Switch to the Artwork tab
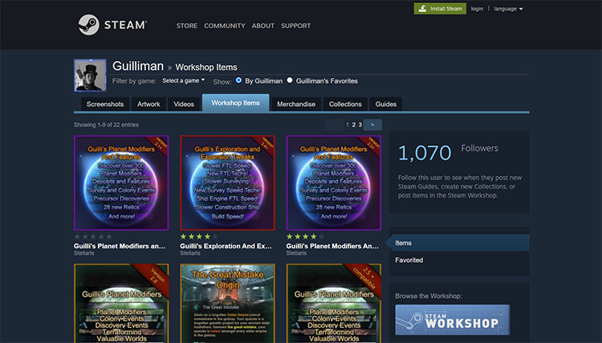Screen dimensions: 602x343 click(148, 104)
